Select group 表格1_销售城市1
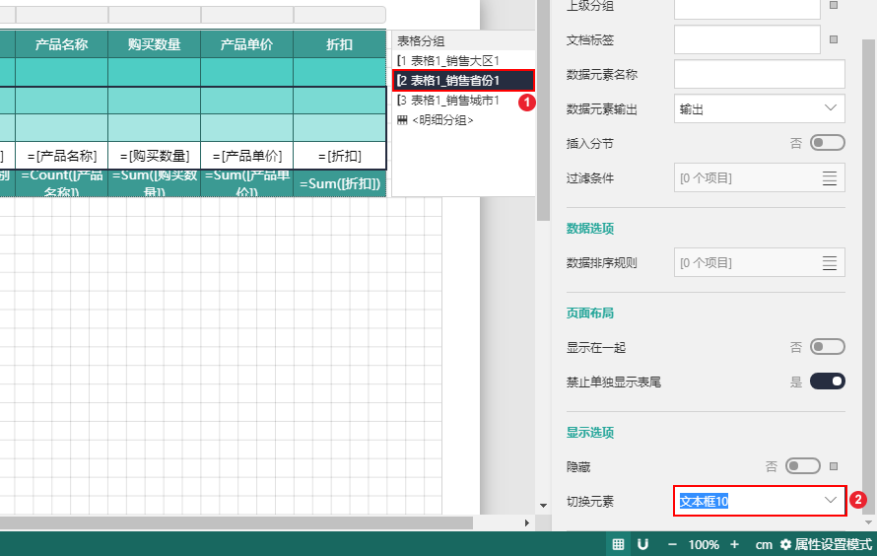This screenshot has height=556, width=877. (x=454, y=101)
